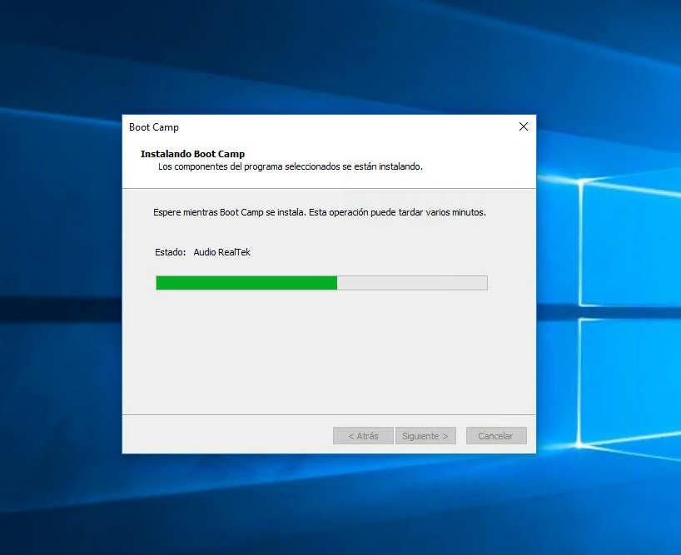The image size is (681, 555).
Task: Click the empty portion of the progress bar
Action: pyautogui.click(x=412, y=283)
